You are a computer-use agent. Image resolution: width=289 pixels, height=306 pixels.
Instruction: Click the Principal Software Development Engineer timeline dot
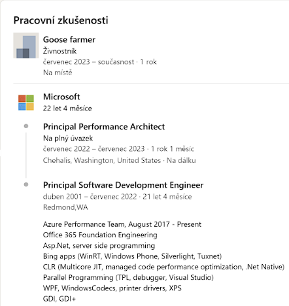click(x=26, y=184)
